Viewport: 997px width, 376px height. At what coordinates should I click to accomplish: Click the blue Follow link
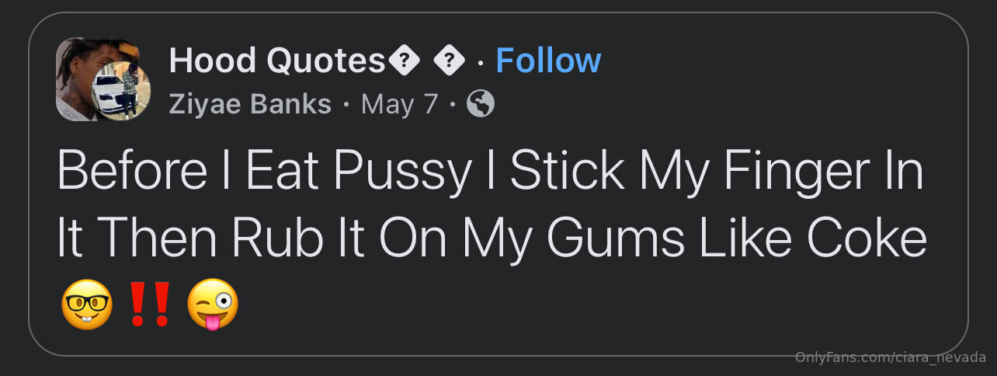point(548,61)
